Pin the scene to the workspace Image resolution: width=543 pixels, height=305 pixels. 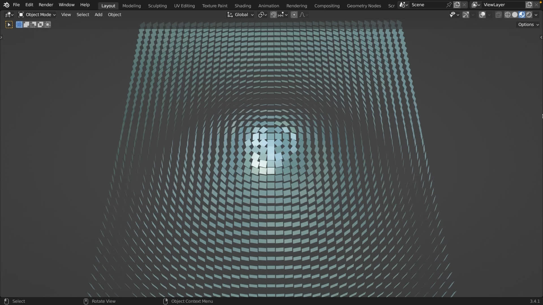pos(449,5)
